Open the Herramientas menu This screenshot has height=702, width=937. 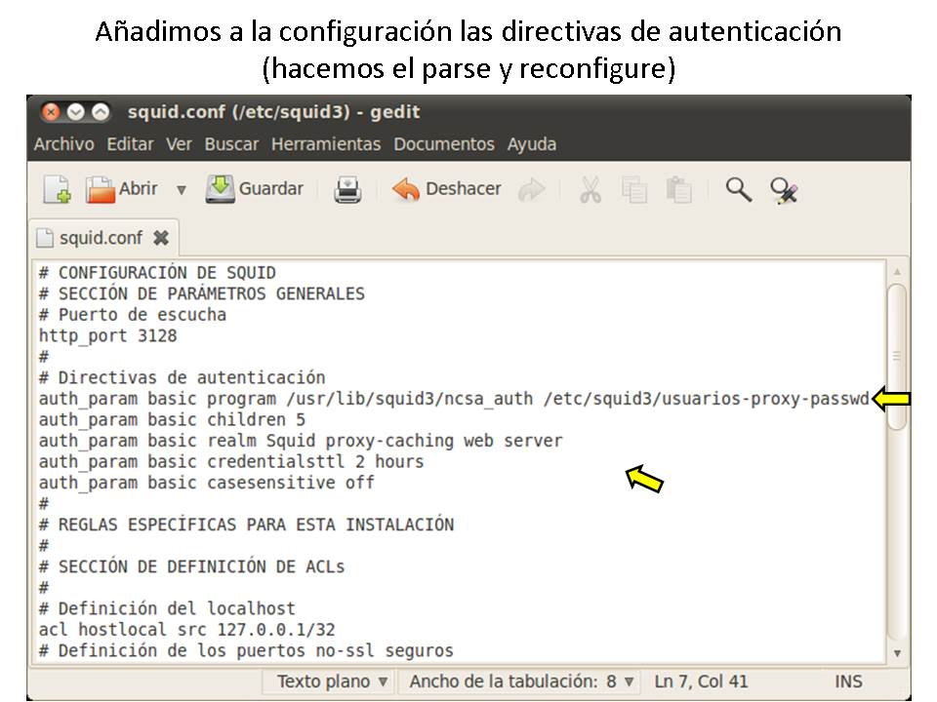click(x=326, y=144)
